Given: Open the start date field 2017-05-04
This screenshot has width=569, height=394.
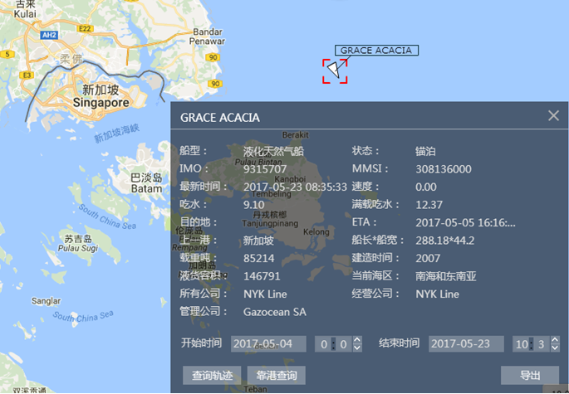Looking at the screenshot, I should (x=268, y=343).
